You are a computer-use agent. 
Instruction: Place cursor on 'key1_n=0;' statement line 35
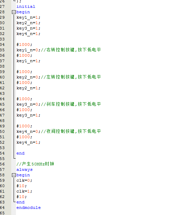click(x=29, y=50)
